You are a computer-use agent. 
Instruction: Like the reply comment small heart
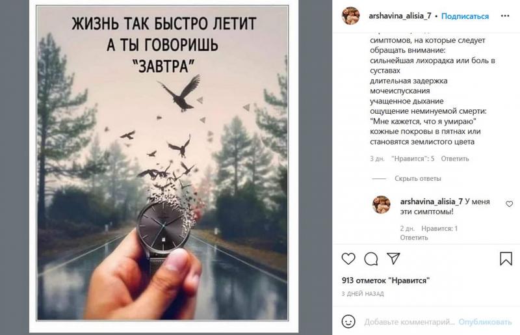509,204
